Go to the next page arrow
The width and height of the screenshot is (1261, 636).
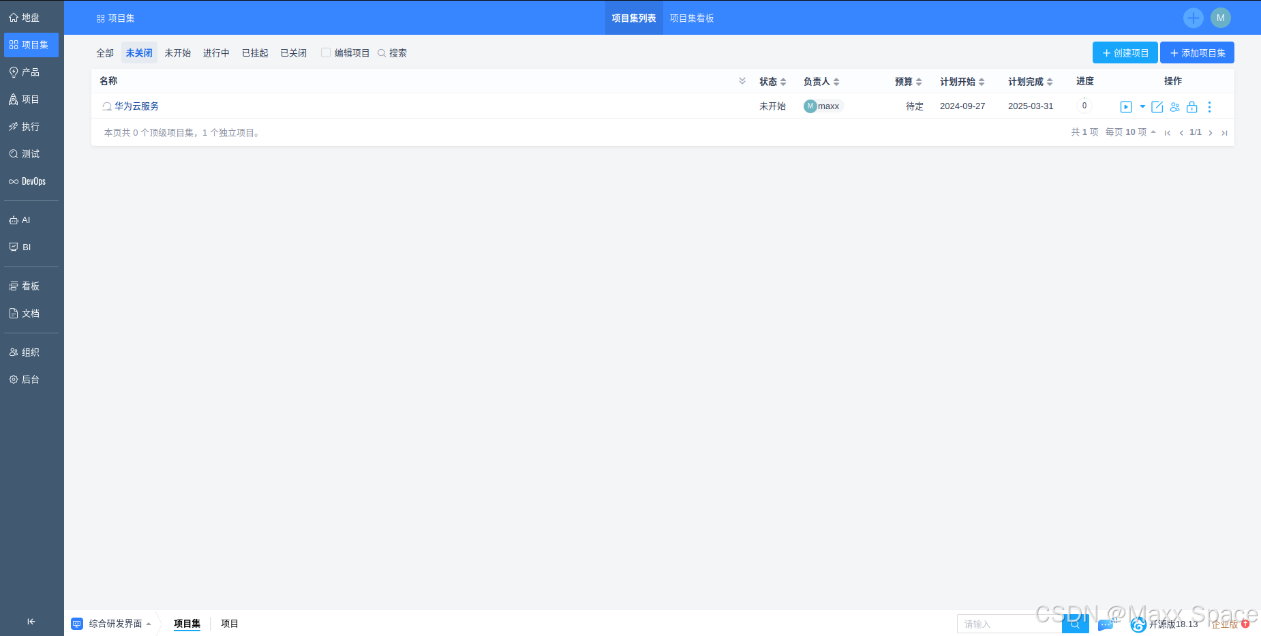pos(1211,133)
